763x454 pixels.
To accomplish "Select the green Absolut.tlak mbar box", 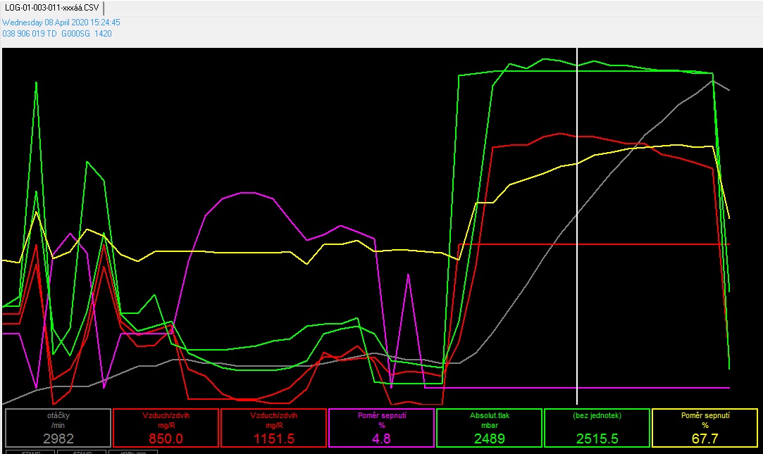I will pos(489,427).
